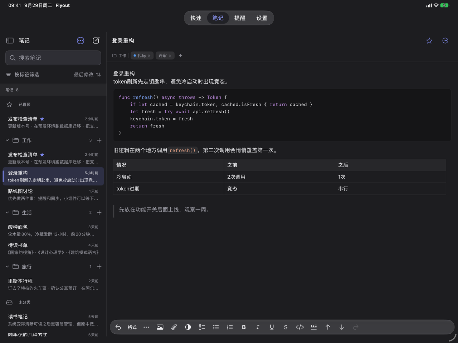Collapse the 工作 folder

(x=7, y=140)
